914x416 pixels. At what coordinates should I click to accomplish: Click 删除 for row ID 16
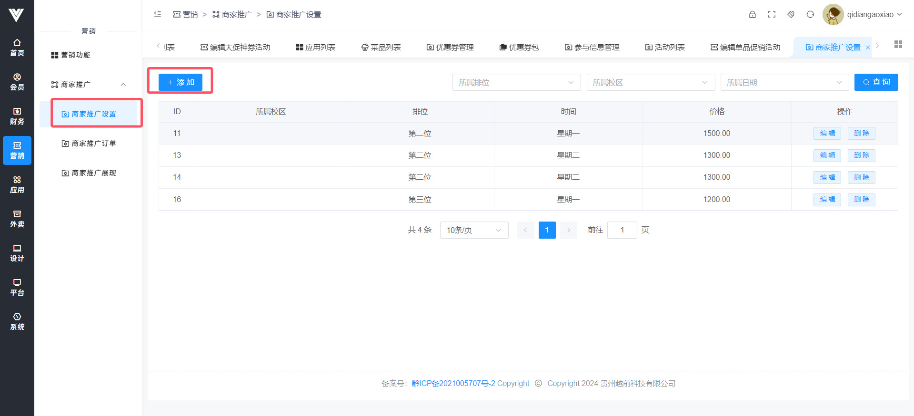click(861, 200)
